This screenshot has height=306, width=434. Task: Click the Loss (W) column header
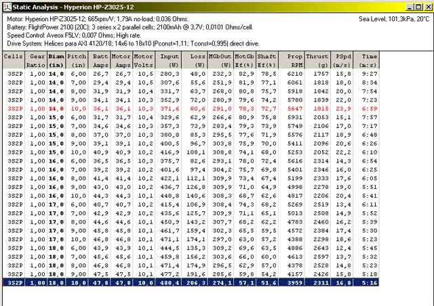[x=197, y=58]
